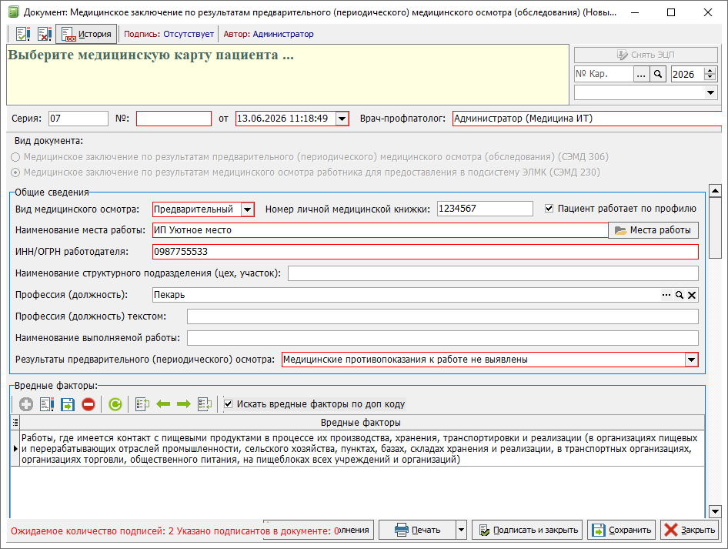728x549 pixels.
Task: Click the green left arrow in factors toolbar
Action: click(x=163, y=404)
